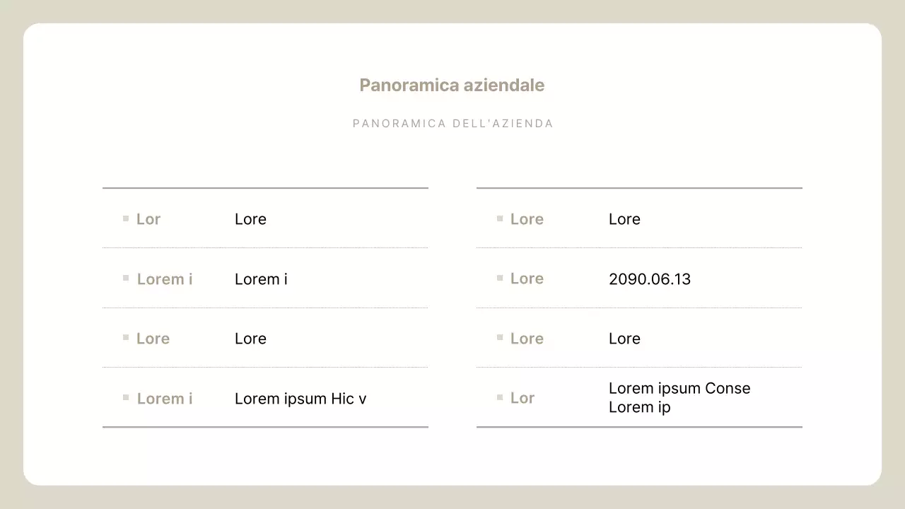Click the "Lorem ipsum Conse" text line

pos(679,388)
